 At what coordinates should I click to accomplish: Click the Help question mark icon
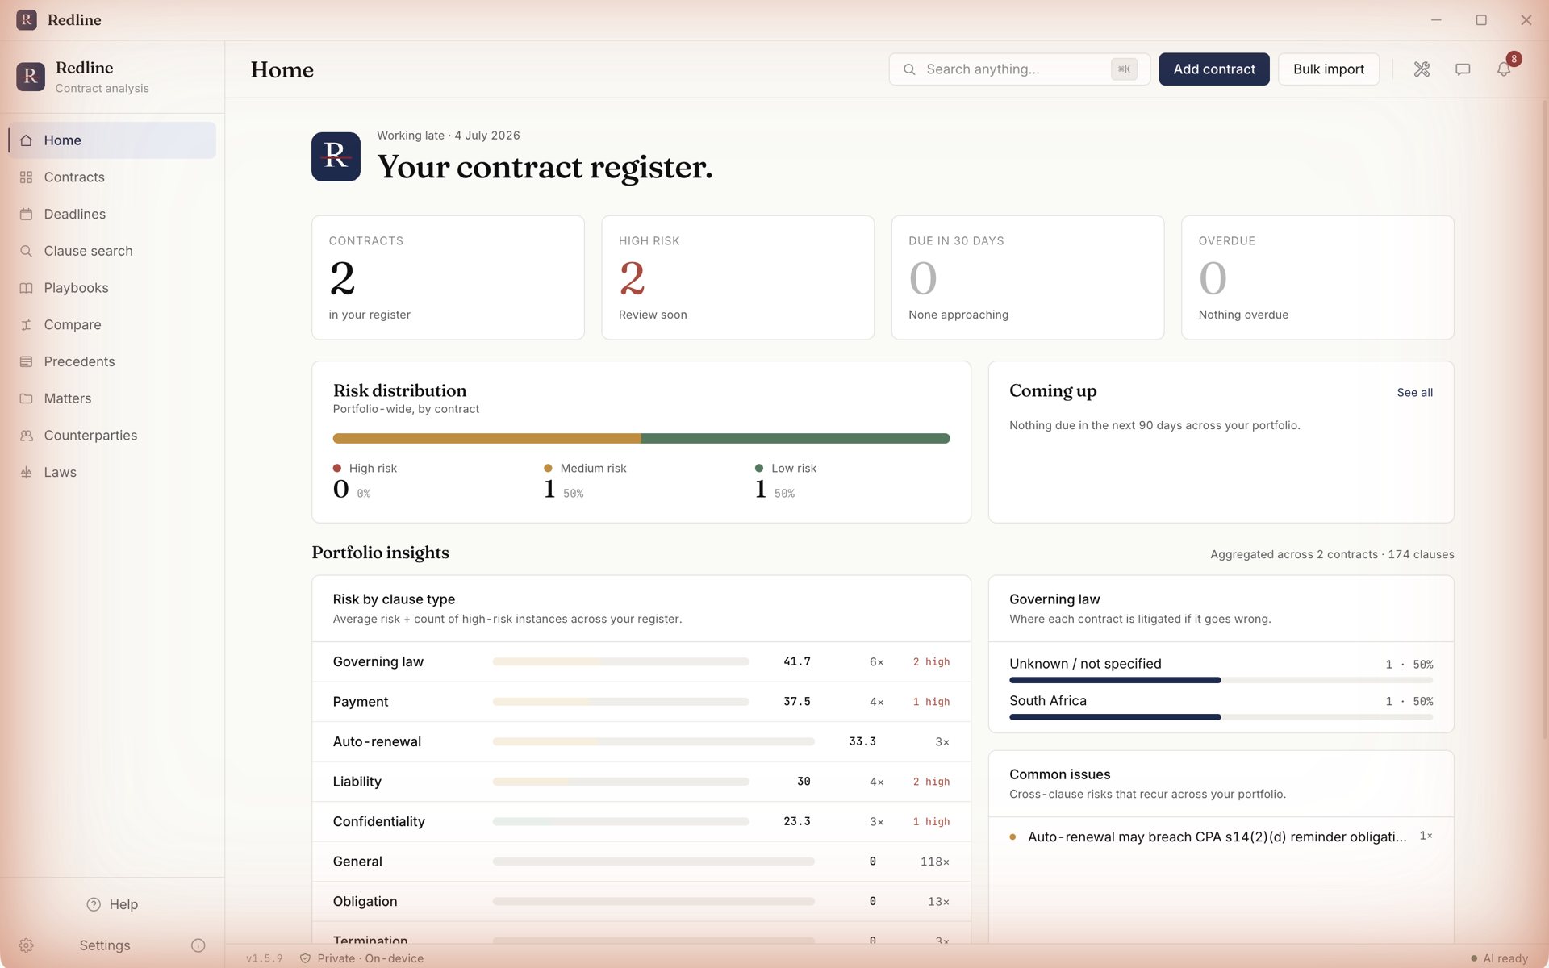click(94, 904)
